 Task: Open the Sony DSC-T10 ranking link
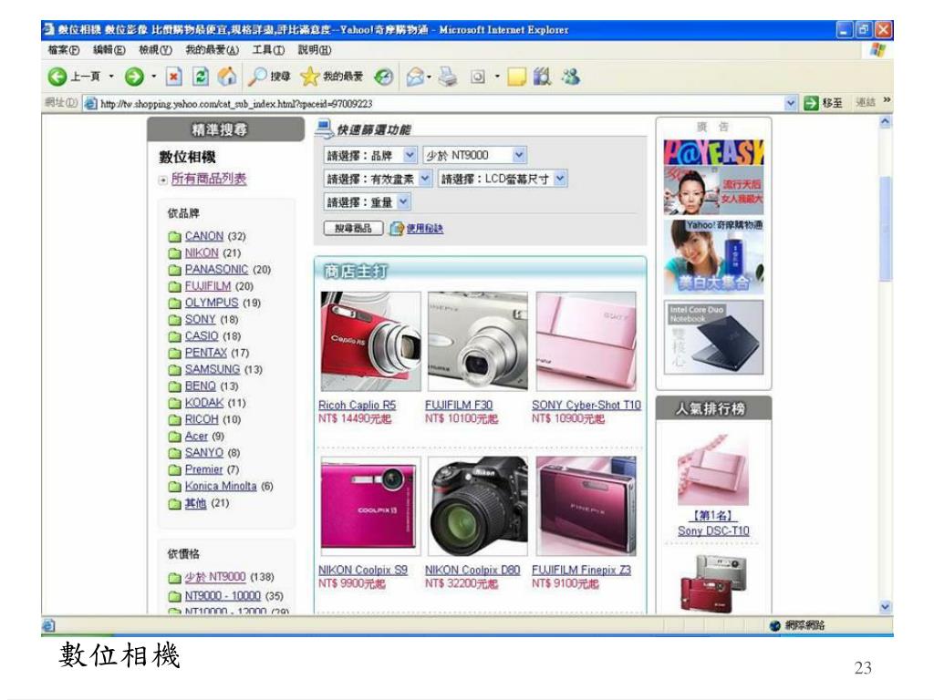[x=713, y=531]
